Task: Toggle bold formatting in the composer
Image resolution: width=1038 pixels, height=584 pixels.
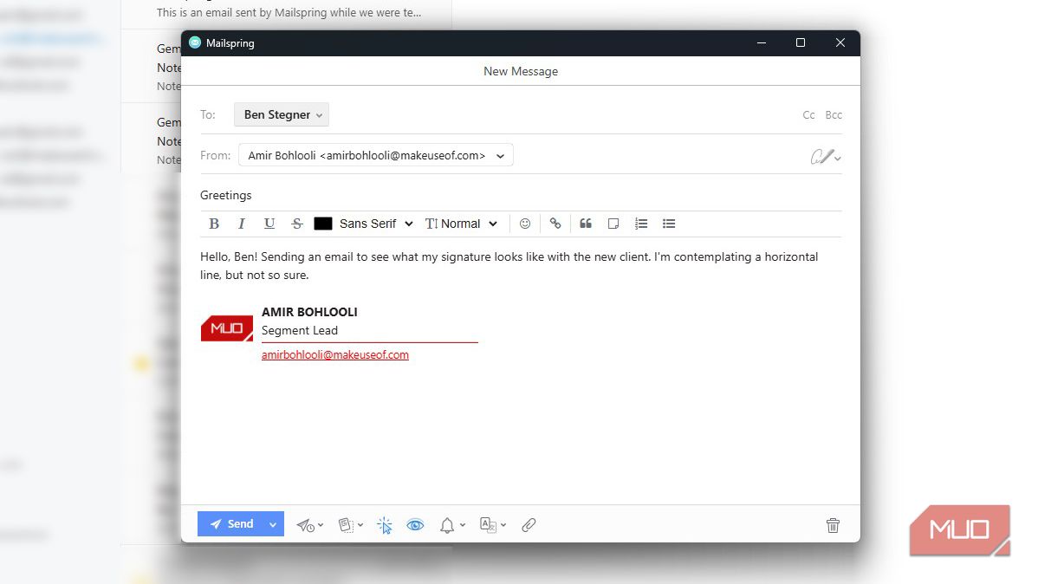Action: point(214,224)
